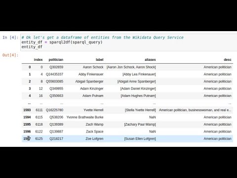The width and height of the screenshot is (237, 178).
Task: Click the 'index' column header
Action: [38, 60]
